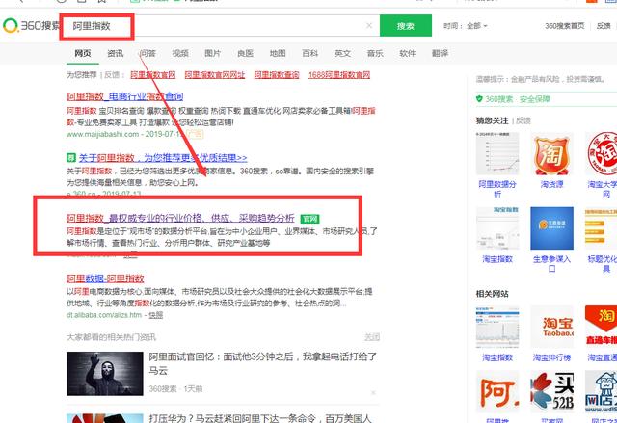Open the 淘宝直通车 red icon
This screenshot has width=617, height=423.
(x=601, y=327)
